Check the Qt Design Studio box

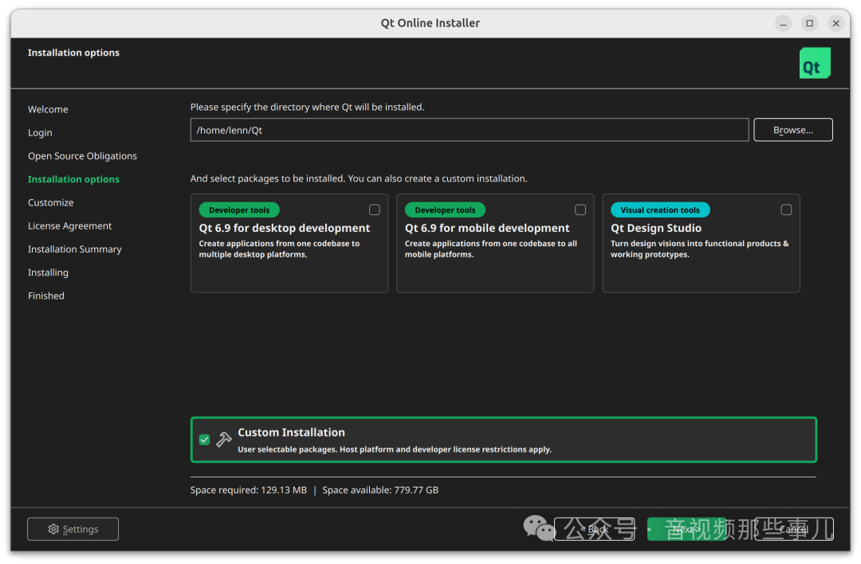(x=786, y=210)
